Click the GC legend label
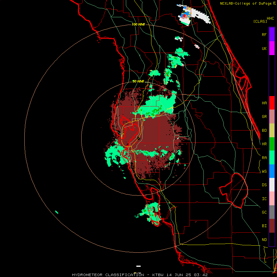Viewport: 277px width, 277px height. tap(264, 212)
